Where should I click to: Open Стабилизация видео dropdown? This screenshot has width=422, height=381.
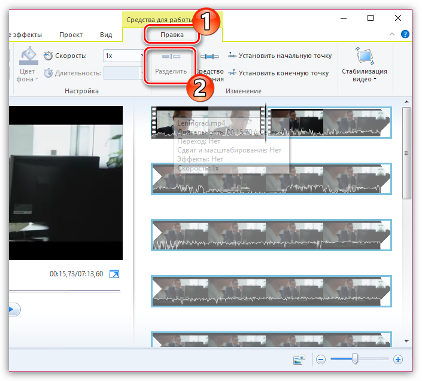pos(365,75)
